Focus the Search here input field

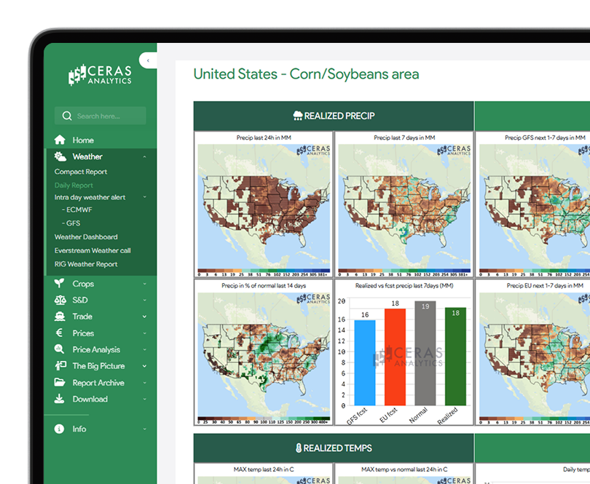point(100,116)
